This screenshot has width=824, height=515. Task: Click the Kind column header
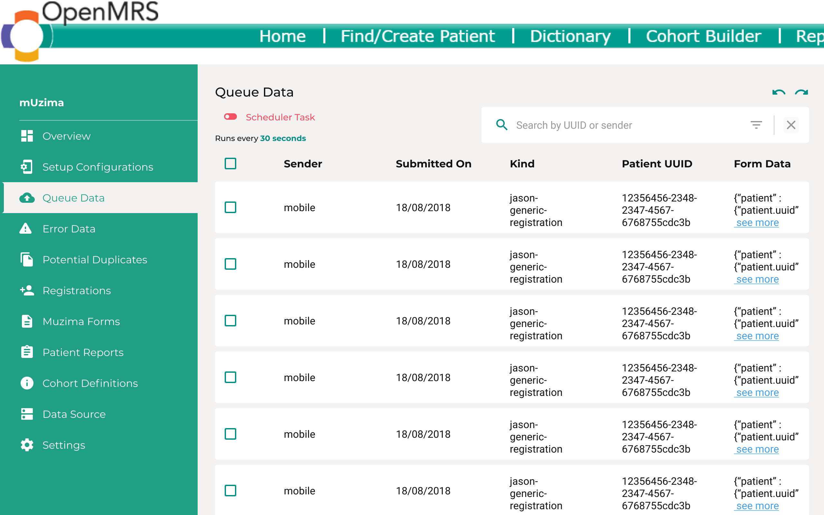click(x=522, y=164)
